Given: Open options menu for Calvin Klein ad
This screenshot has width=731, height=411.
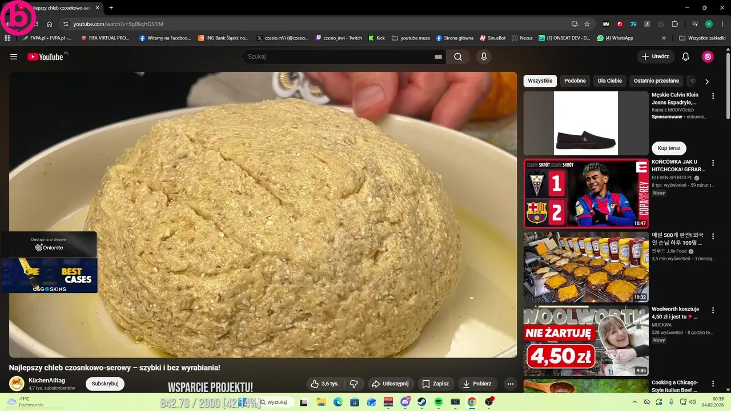Looking at the screenshot, I should 713,96.
